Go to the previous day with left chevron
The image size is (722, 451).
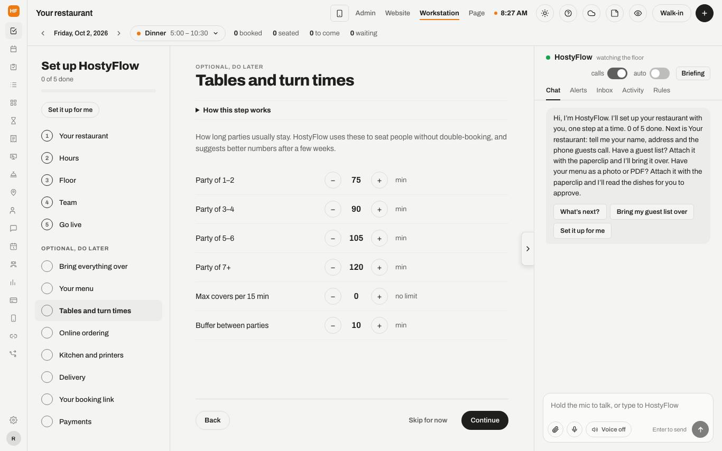point(43,33)
